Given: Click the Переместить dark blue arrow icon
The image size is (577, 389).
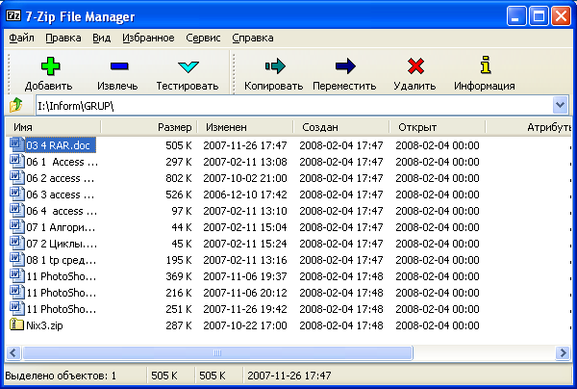Looking at the screenshot, I should tap(345, 66).
